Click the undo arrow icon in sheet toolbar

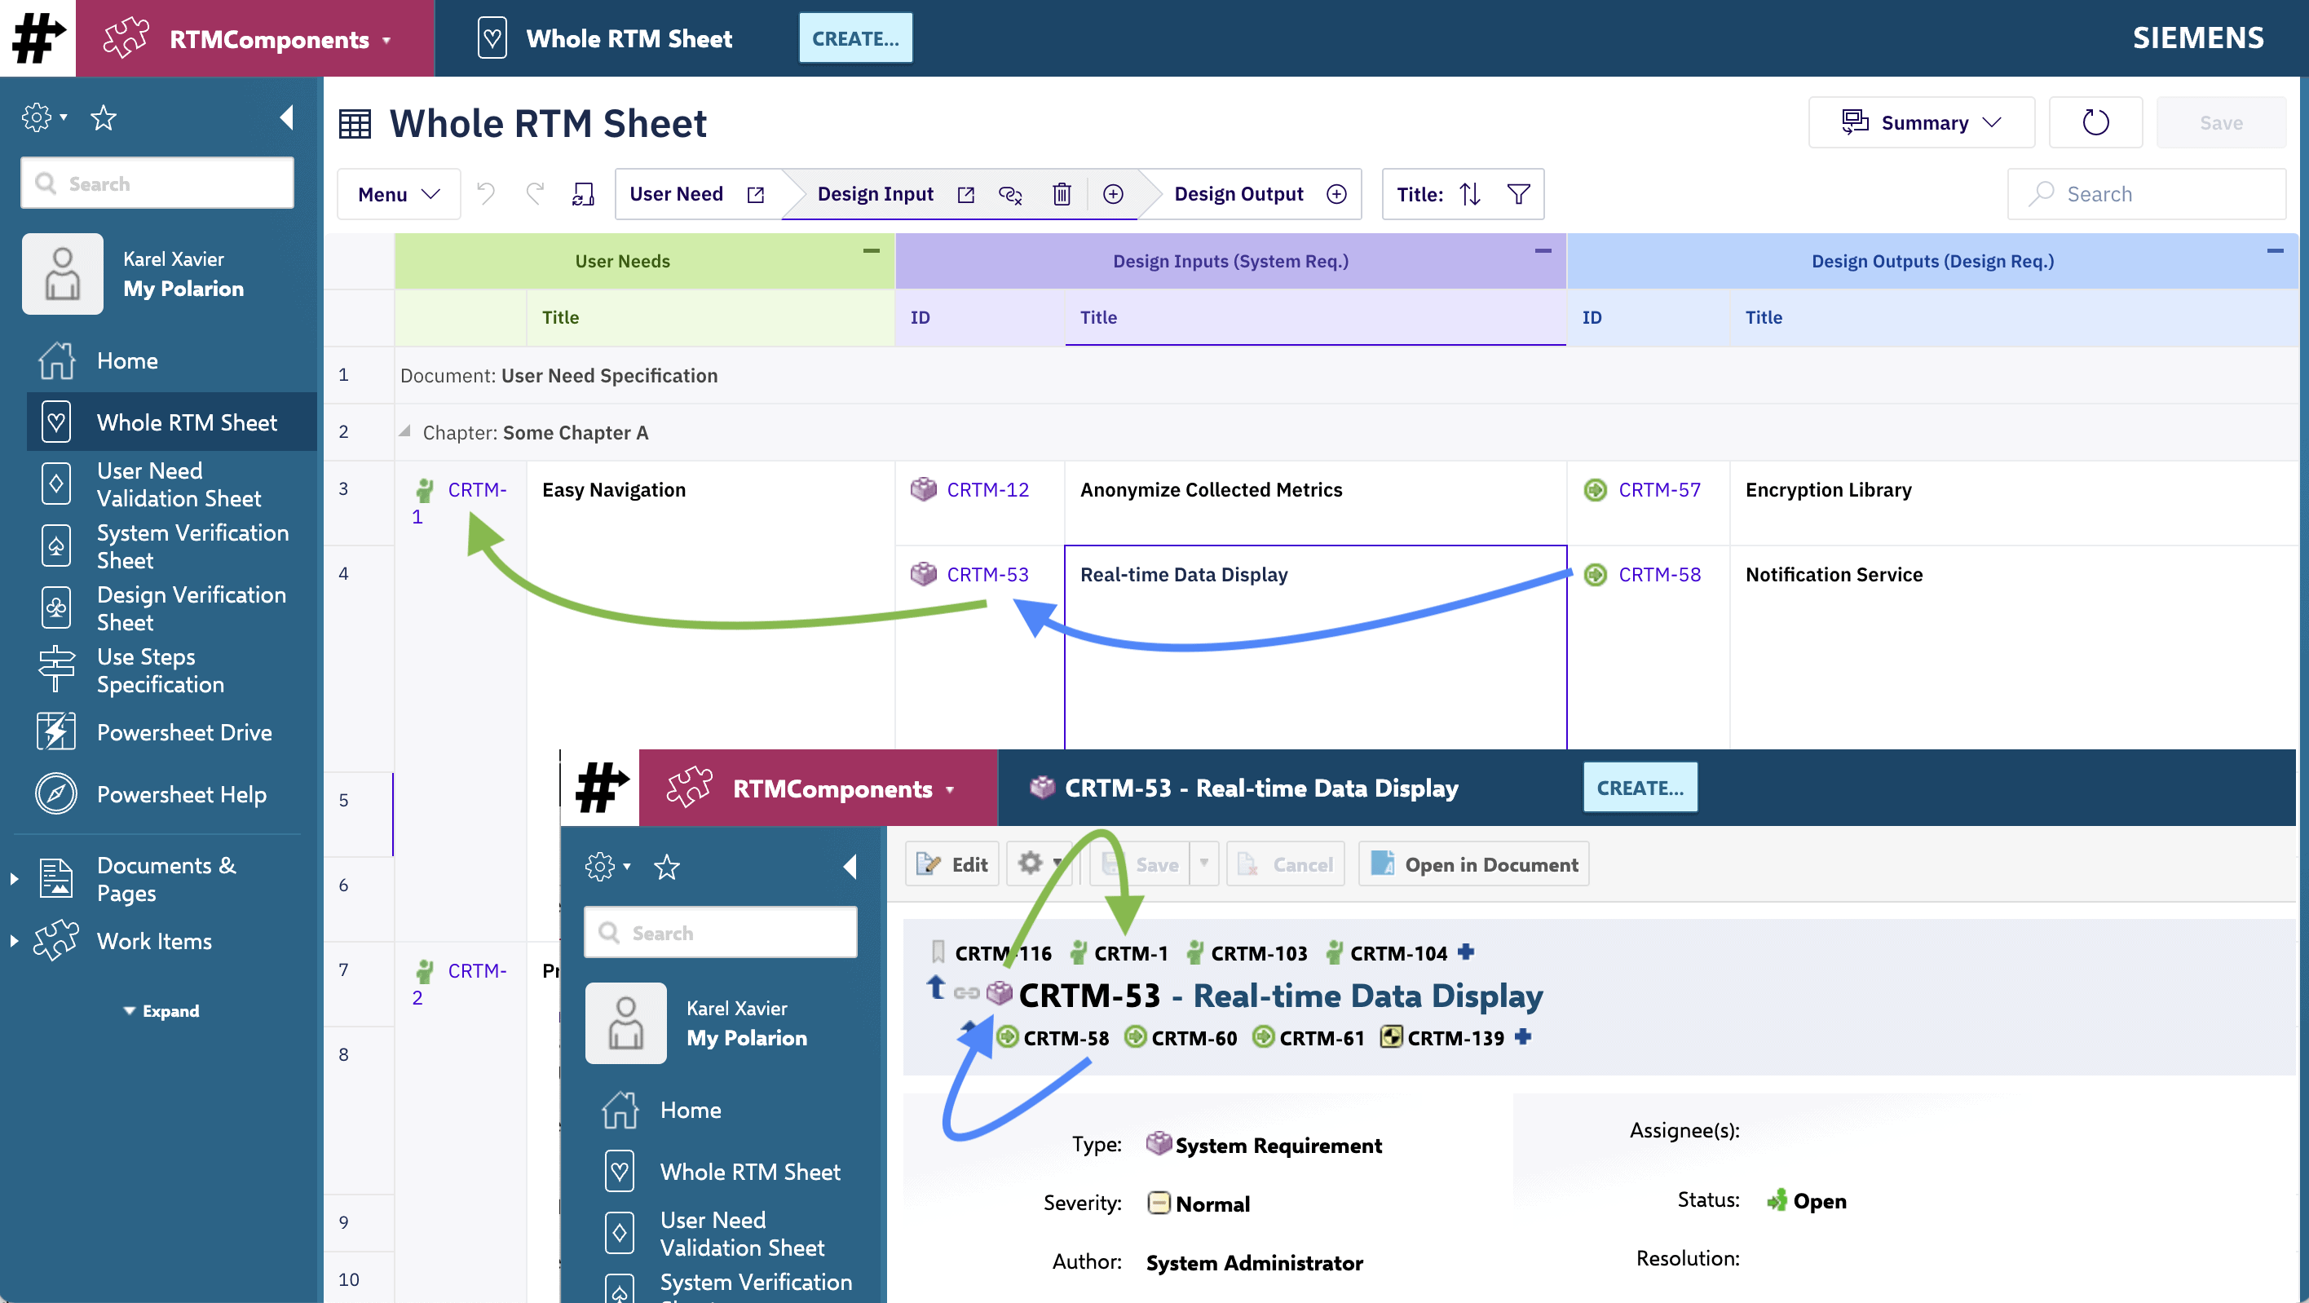click(x=486, y=193)
